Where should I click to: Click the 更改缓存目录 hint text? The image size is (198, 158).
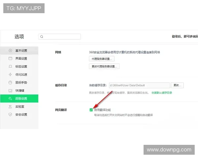(x=119, y=93)
